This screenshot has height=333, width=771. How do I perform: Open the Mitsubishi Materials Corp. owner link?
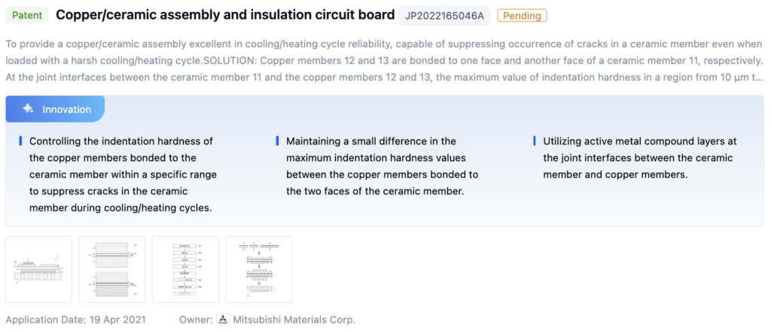pos(294,319)
